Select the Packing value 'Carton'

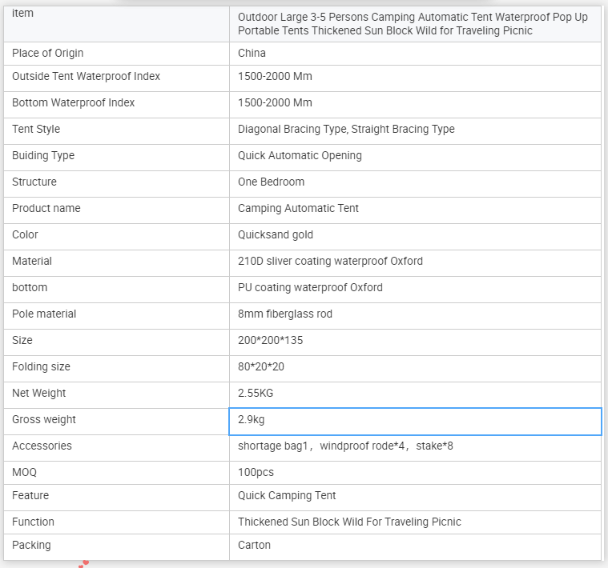coord(254,546)
